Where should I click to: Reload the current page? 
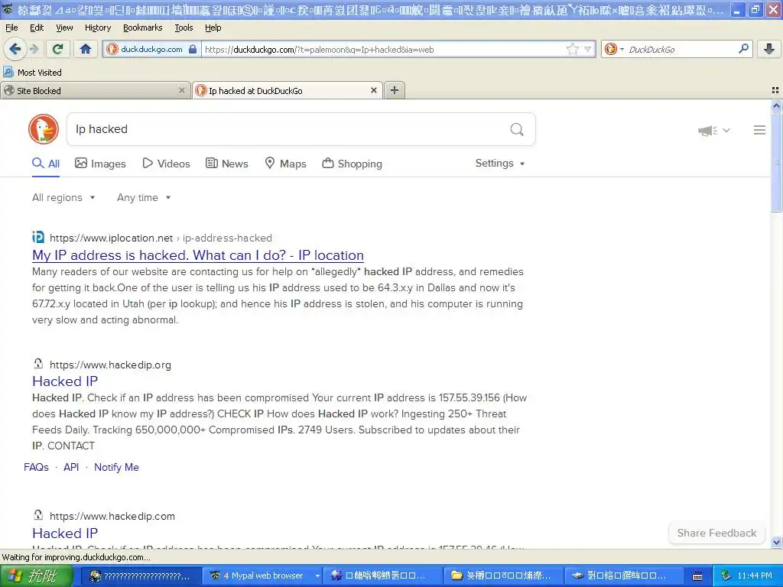[58, 49]
